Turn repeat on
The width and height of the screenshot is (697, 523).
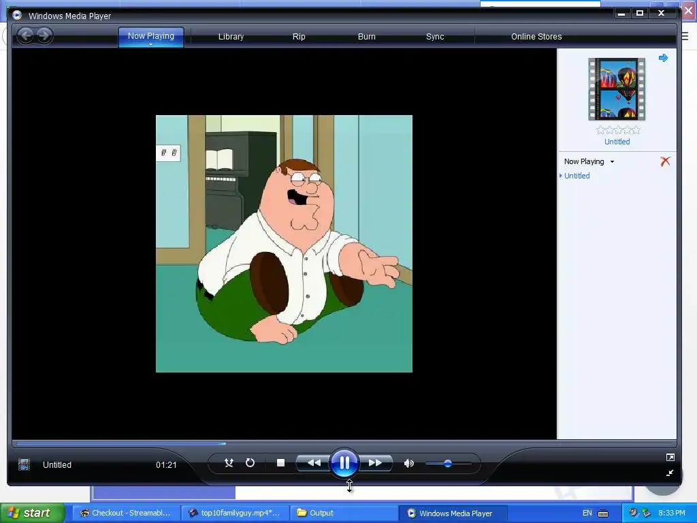click(x=250, y=463)
